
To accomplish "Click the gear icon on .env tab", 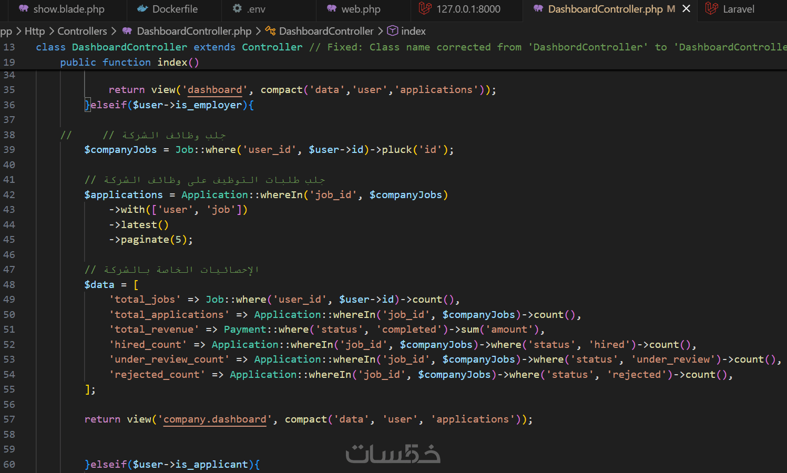I will pyautogui.click(x=237, y=9).
